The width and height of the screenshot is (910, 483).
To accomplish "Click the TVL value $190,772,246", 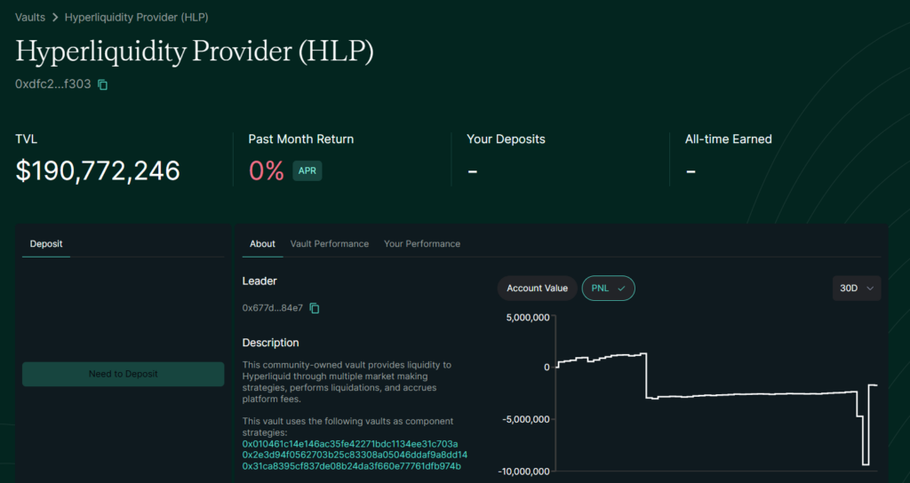I will pos(98,171).
